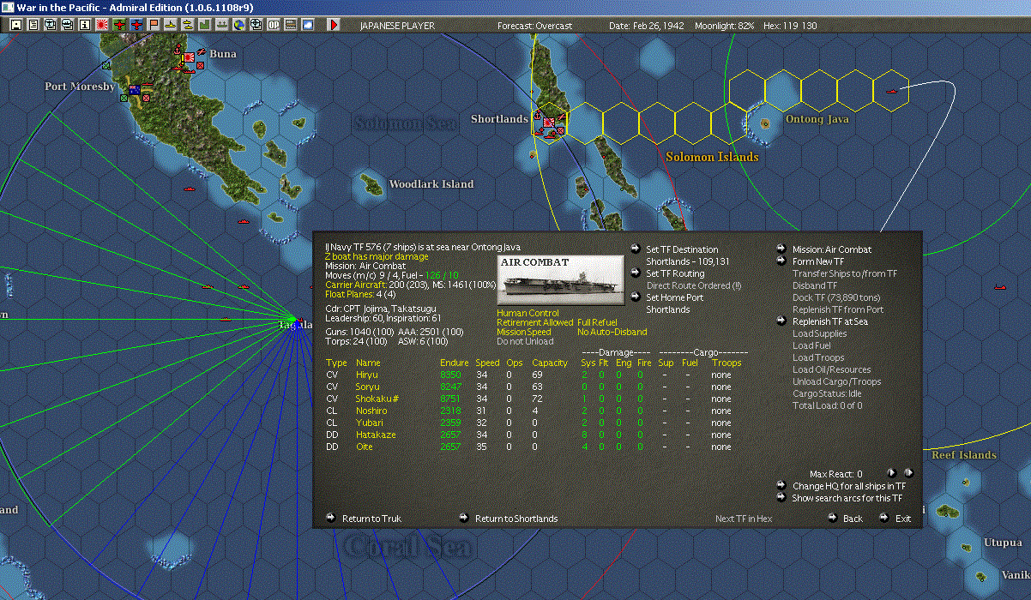The height and width of the screenshot is (600, 1031).
Task: Increase Max React with right arrow
Action: [x=908, y=473]
